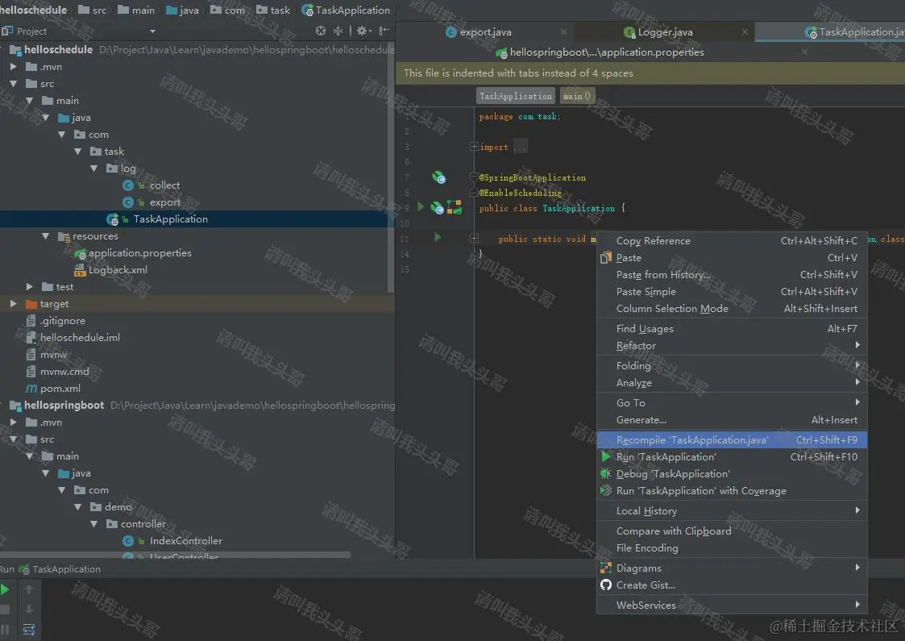Screen dimensions: 905x641
Task: Choose Create Gist... option
Action: click(x=731, y=585)
